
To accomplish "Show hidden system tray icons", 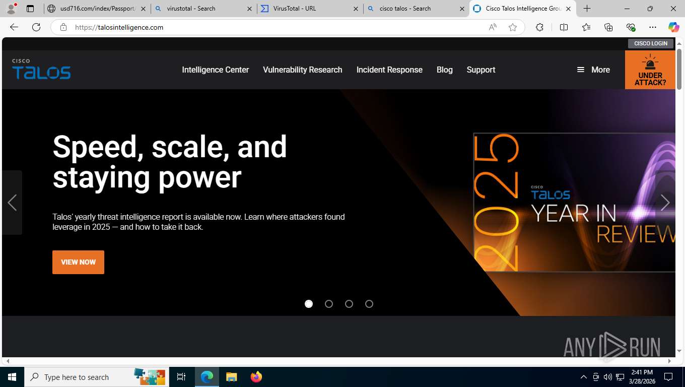I will 584,377.
